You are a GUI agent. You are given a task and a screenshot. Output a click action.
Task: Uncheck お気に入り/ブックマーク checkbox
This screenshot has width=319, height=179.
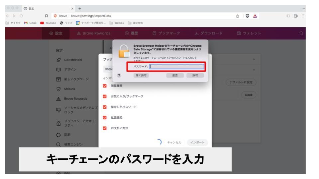(105, 96)
